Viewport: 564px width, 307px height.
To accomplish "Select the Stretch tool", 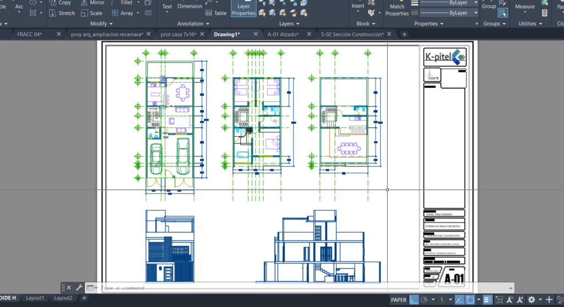I will coord(62,13).
